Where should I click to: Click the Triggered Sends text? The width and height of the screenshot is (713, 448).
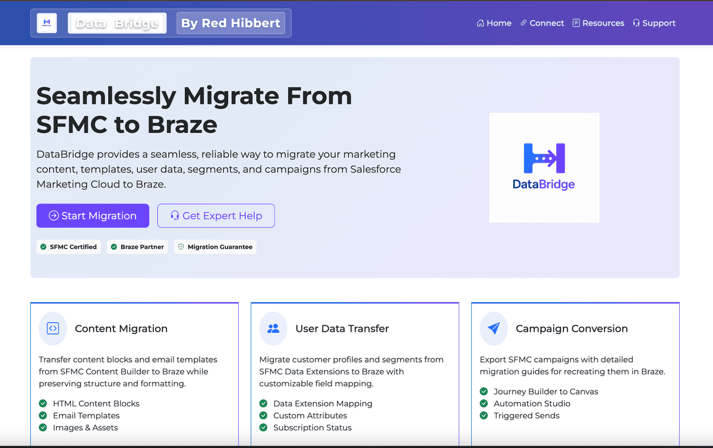(526, 415)
